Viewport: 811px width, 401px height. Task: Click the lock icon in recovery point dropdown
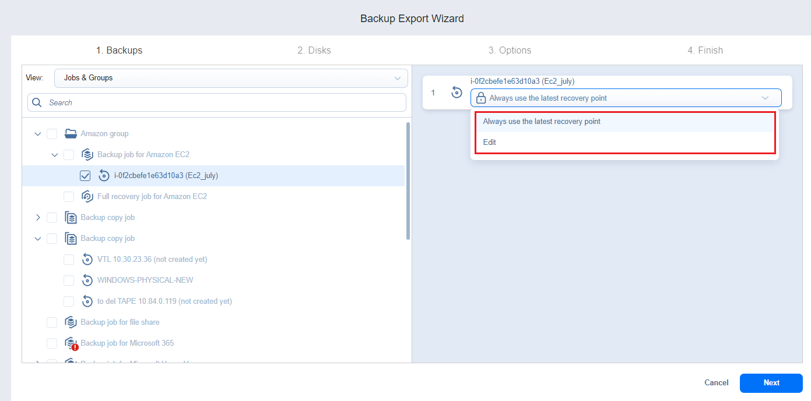tap(481, 98)
